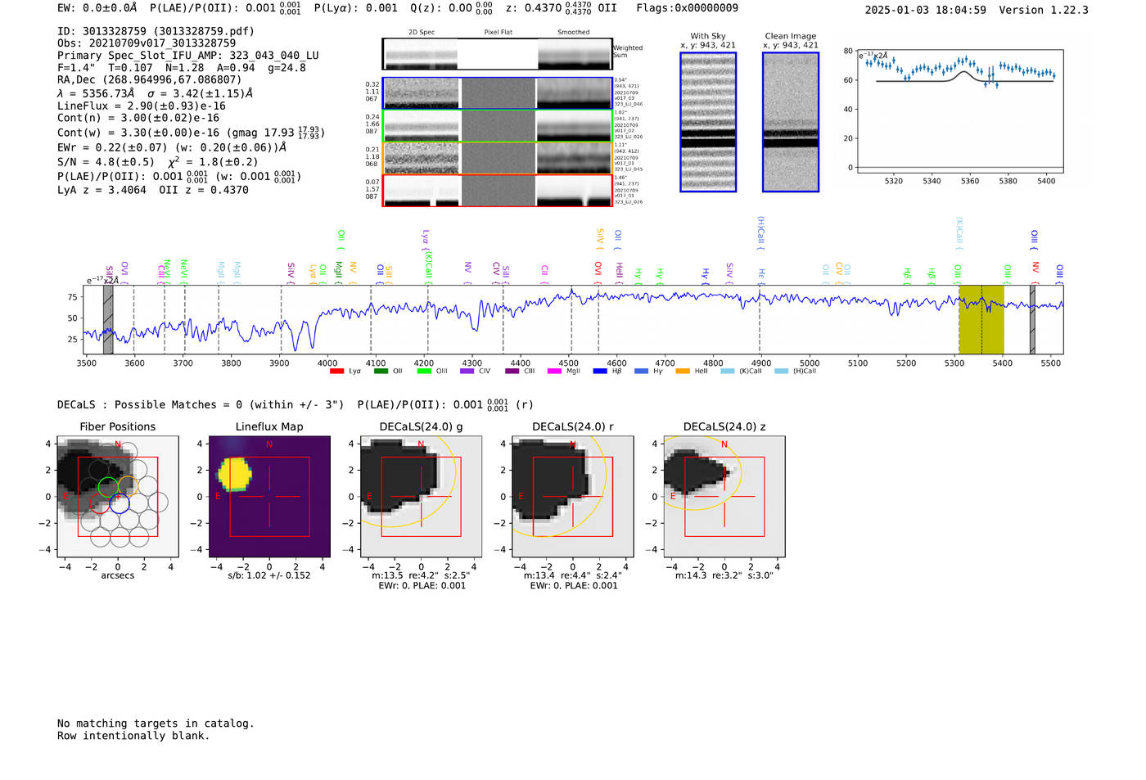Click the 'm:14.3 re:3.2" s:3.0"' caption
The height and width of the screenshot is (780, 1146).
pyautogui.click(x=724, y=575)
